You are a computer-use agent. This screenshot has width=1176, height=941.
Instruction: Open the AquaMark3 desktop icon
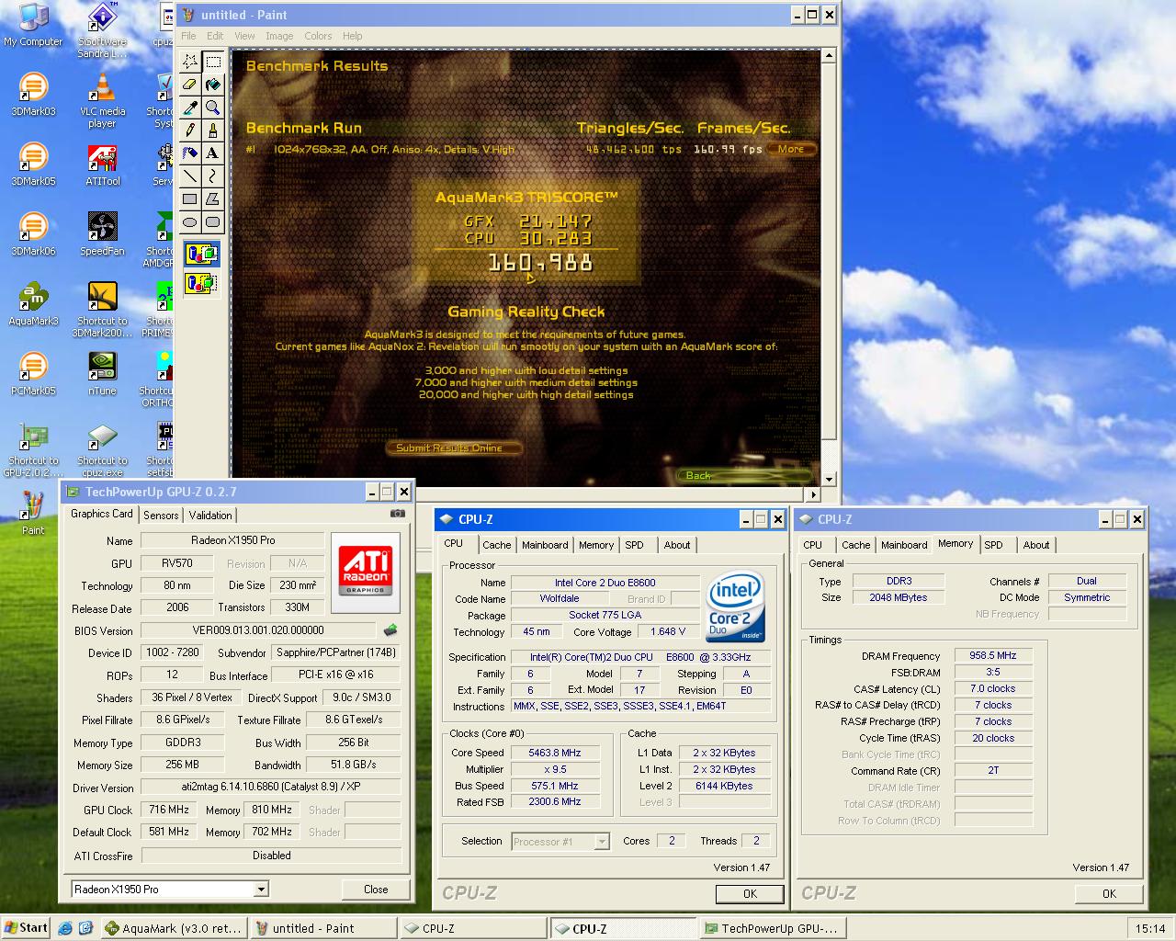click(x=33, y=304)
